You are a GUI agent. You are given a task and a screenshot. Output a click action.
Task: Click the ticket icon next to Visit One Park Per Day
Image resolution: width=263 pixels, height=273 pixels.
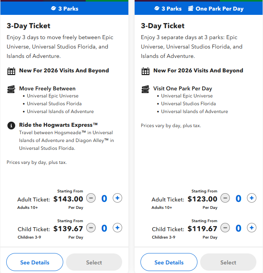click(x=145, y=89)
